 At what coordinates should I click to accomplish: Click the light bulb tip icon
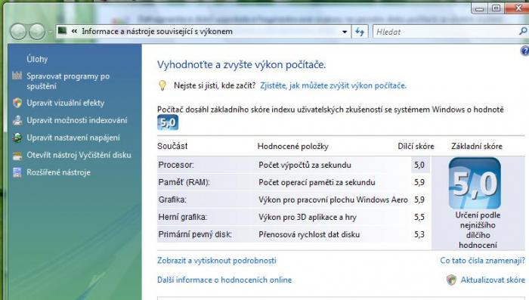(162, 85)
